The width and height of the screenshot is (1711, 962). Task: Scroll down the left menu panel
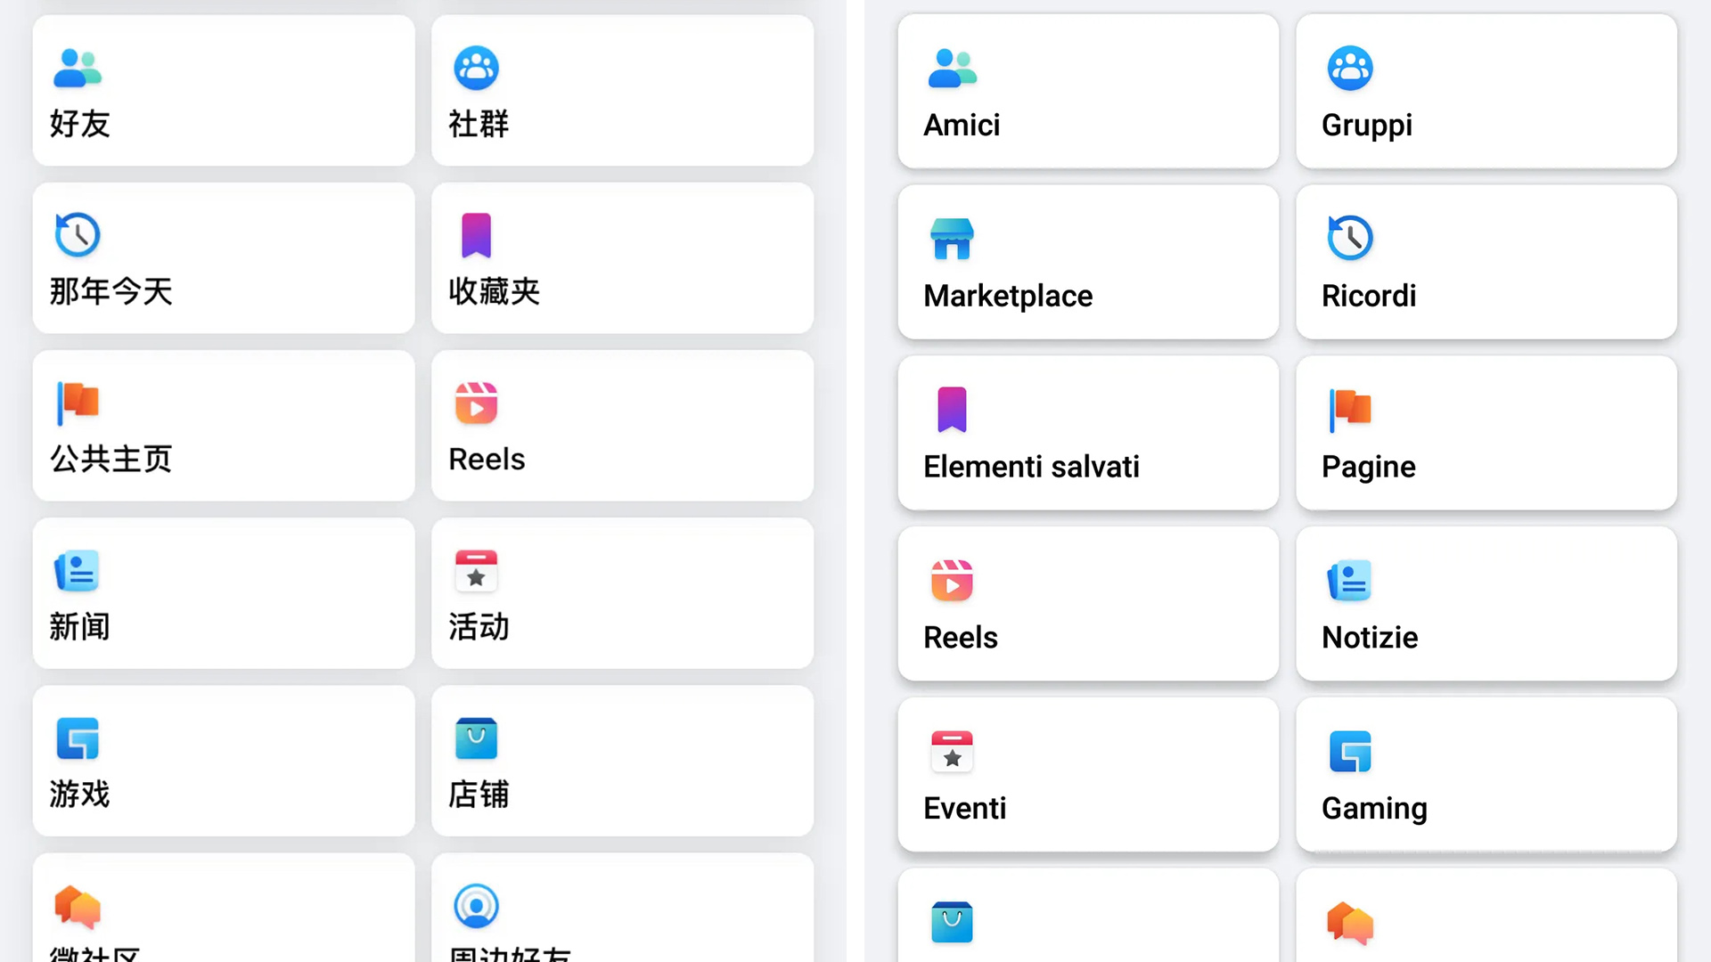[423, 917]
